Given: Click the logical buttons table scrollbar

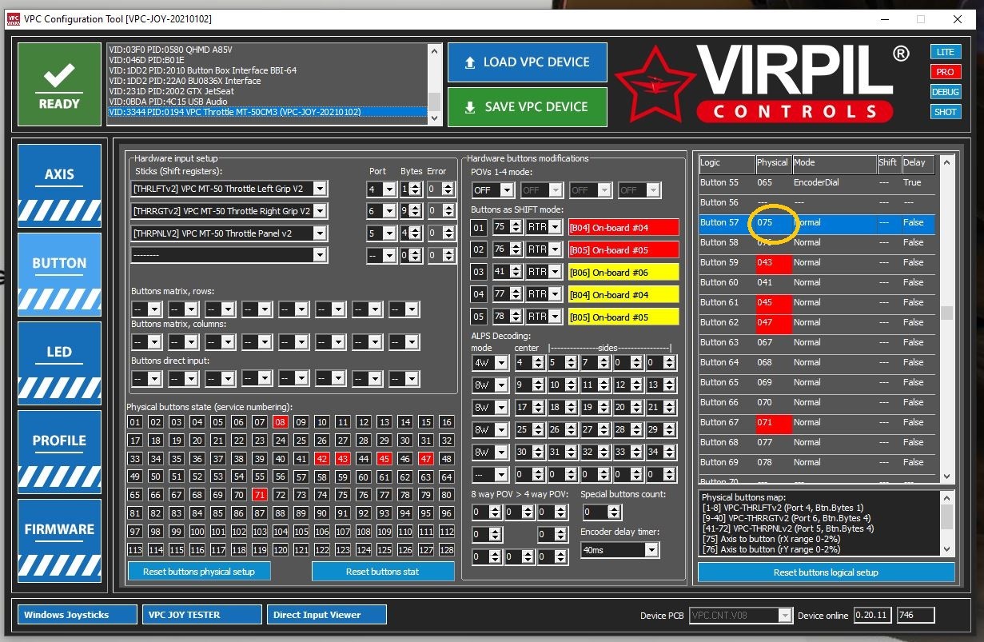Looking at the screenshot, I should pos(946,319).
